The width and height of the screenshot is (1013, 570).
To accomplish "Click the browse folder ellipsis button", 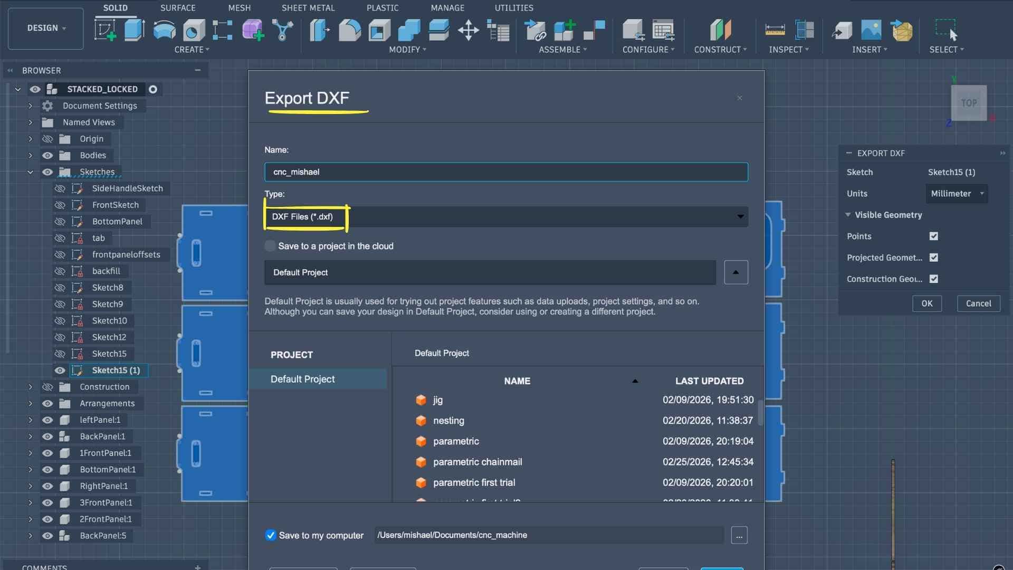I will [x=739, y=535].
